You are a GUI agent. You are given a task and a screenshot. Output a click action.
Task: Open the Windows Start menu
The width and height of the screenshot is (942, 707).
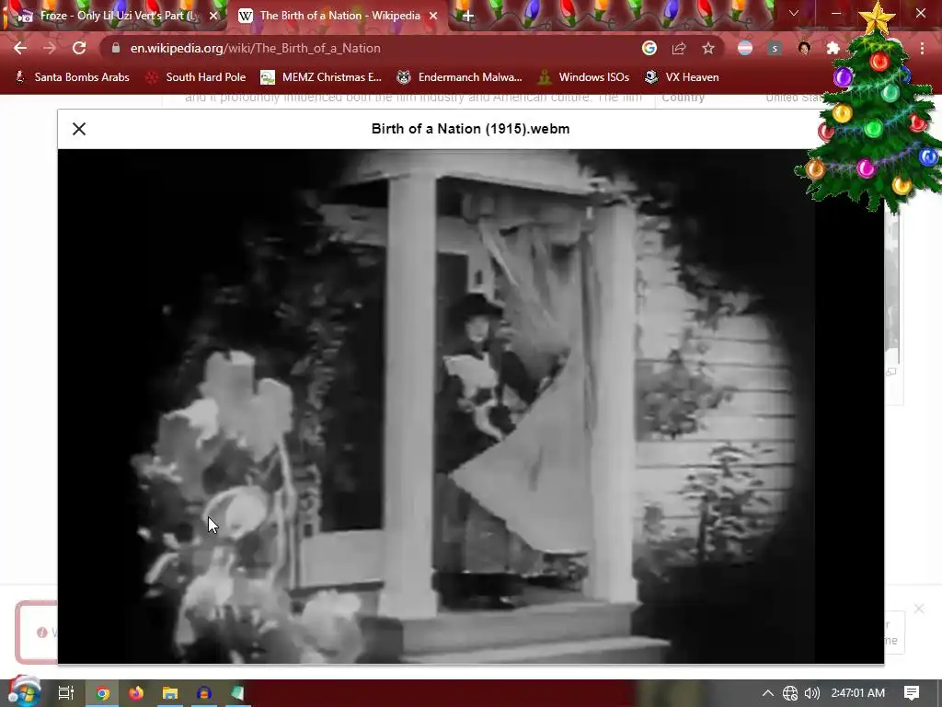pos(24,692)
